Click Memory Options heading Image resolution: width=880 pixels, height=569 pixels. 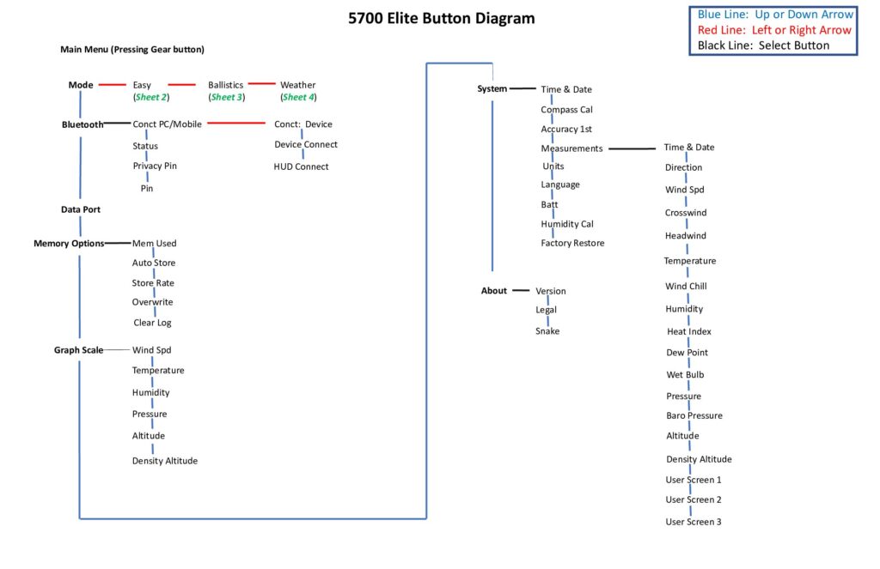click(69, 244)
